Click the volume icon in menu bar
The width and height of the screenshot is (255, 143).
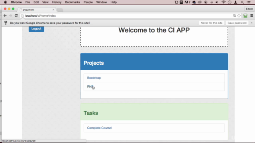217,2
